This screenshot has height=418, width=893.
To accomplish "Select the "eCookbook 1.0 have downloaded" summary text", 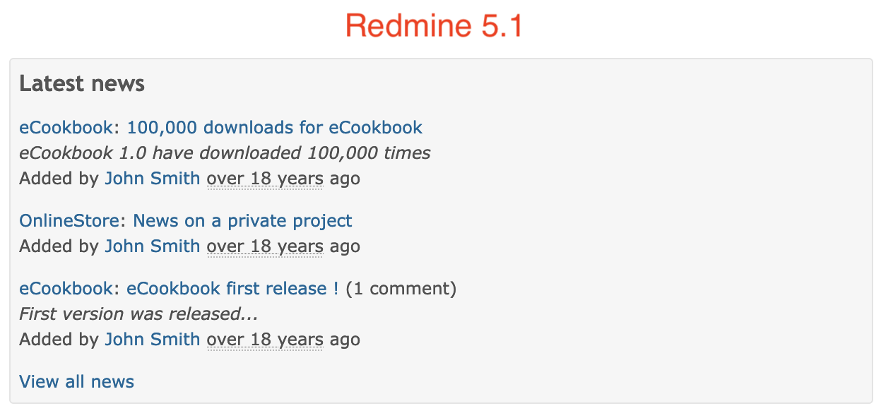I will (225, 153).
